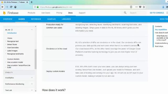
Task: Open the Products menu
Action: pyautogui.click(x=31, y=13)
